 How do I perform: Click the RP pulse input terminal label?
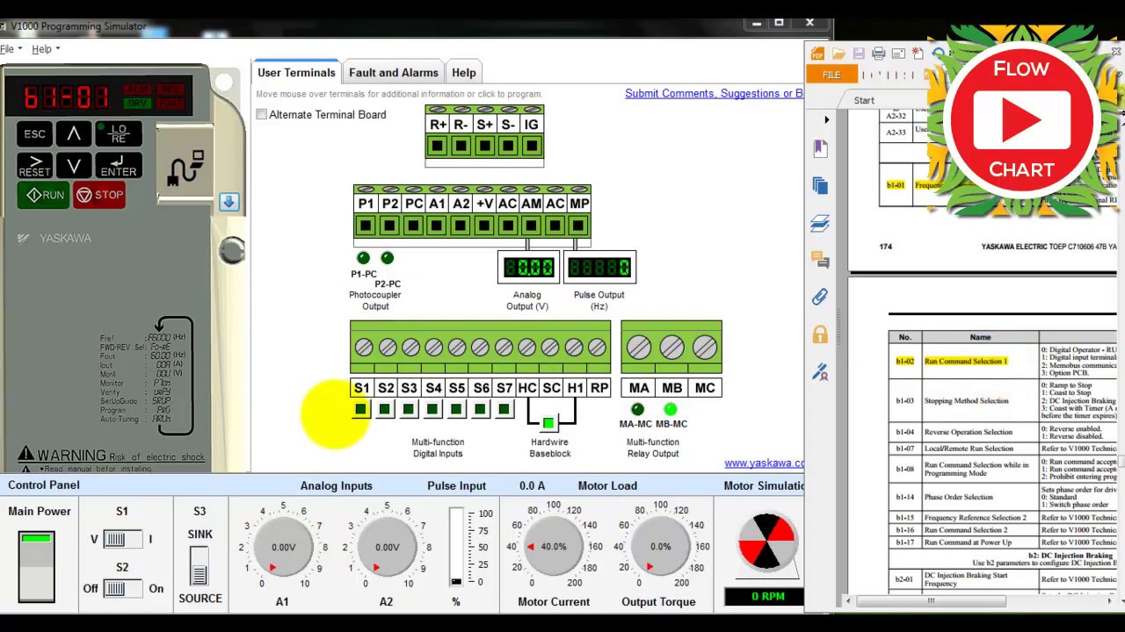click(599, 388)
